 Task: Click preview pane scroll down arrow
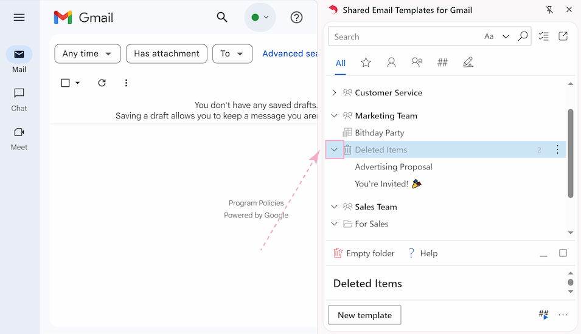(x=571, y=292)
